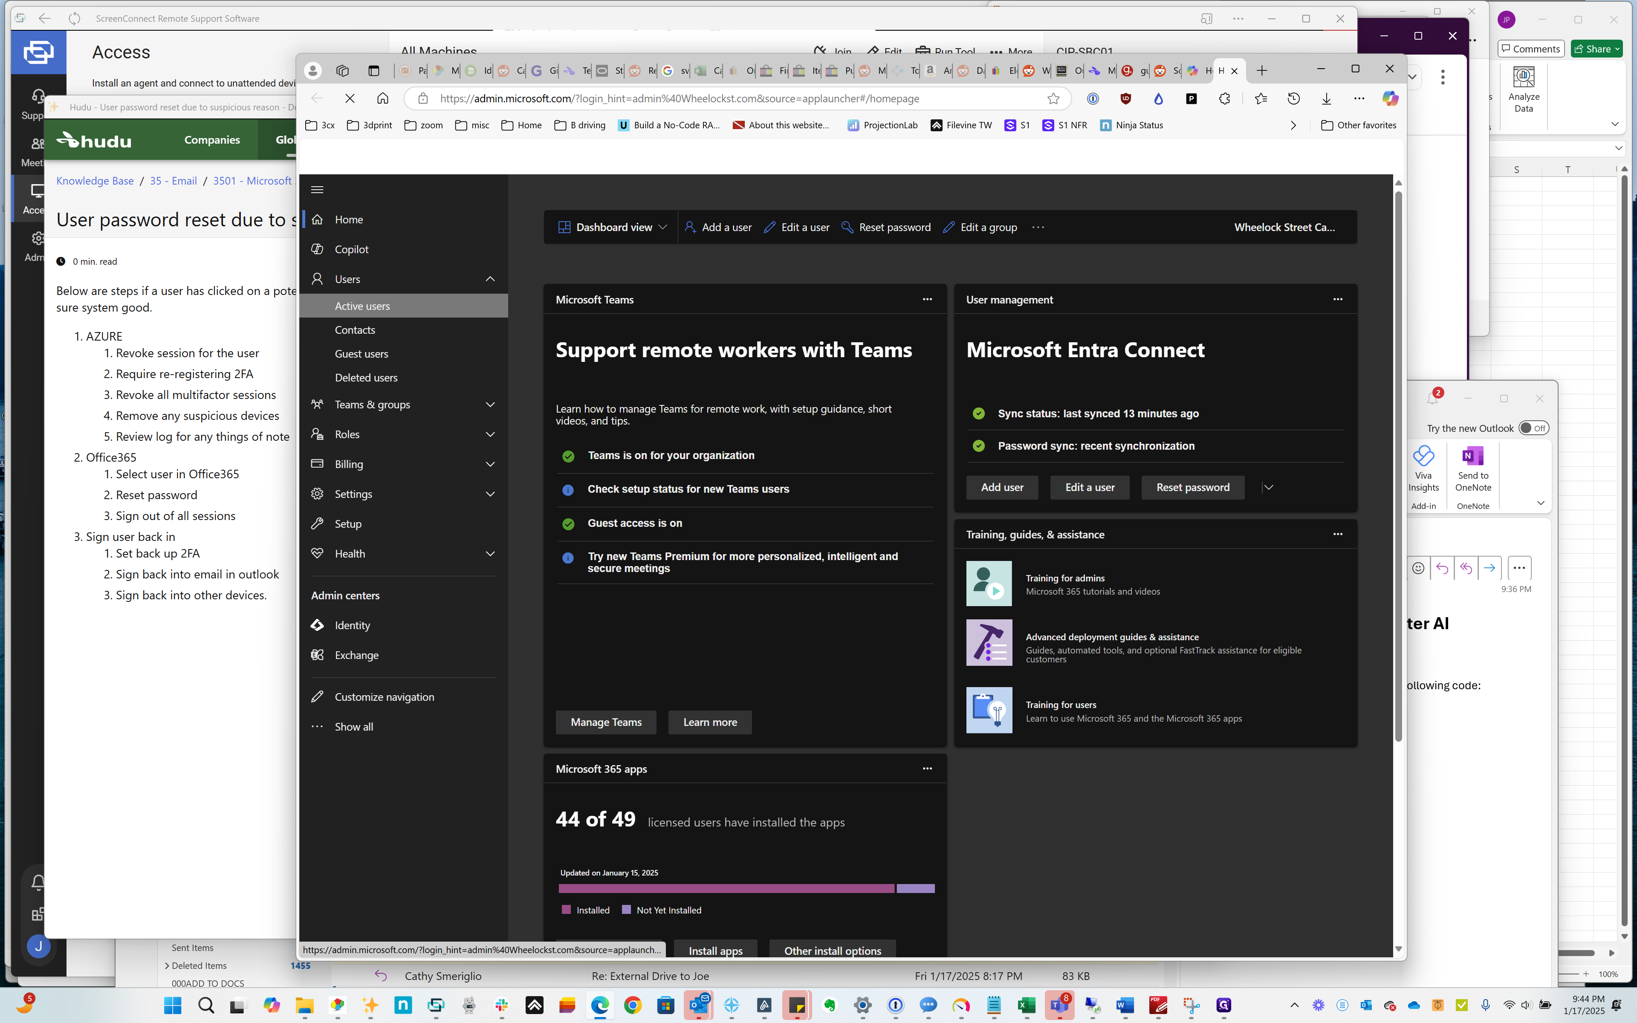Click the Forward arrow in Outlook message
The image size is (1637, 1023).
tap(1489, 568)
